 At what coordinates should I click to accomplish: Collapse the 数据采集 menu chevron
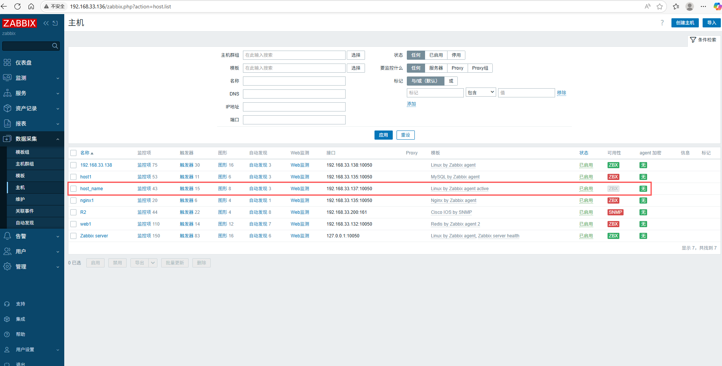tap(58, 139)
